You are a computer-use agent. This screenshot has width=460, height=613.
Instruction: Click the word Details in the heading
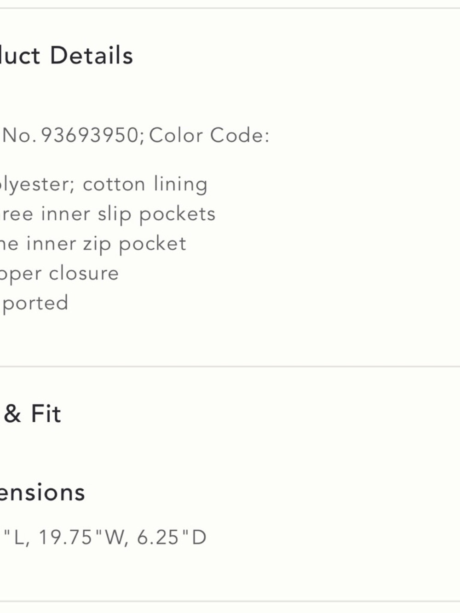point(92,56)
